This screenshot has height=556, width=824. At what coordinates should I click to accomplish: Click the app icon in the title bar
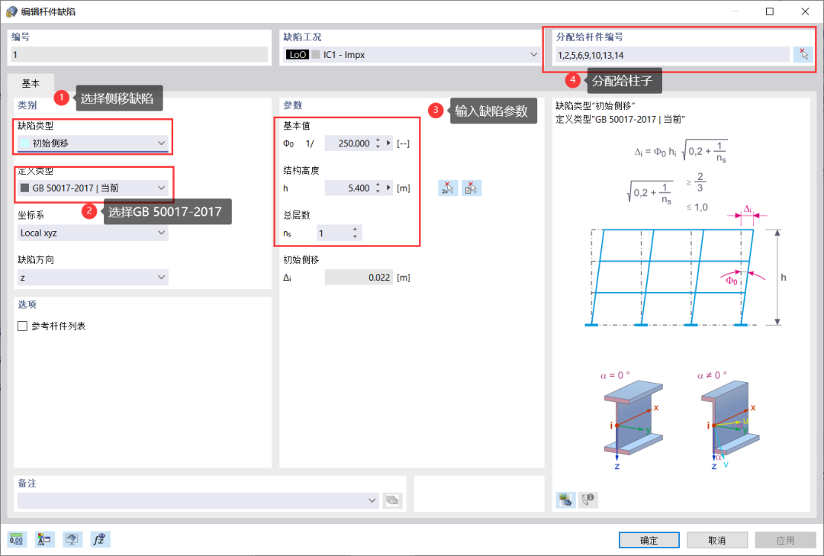tap(11, 11)
